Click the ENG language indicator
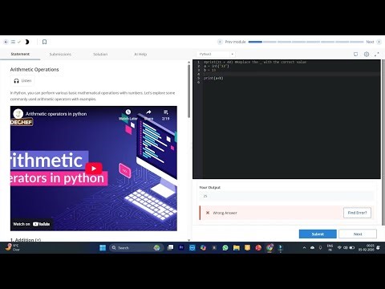This screenshot has height=289, width=385. click(330, 248)
